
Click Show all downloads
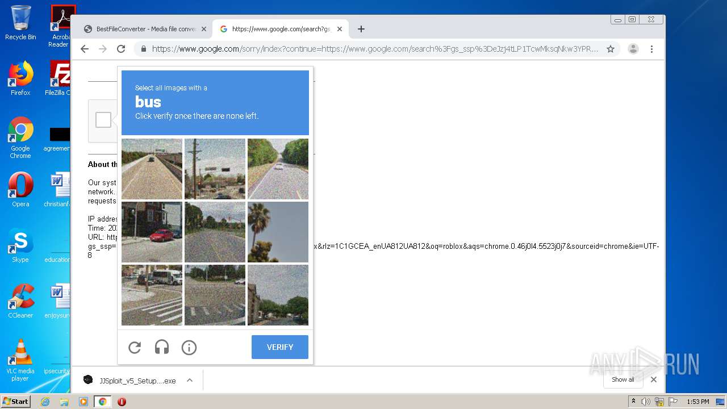point(623,379)
